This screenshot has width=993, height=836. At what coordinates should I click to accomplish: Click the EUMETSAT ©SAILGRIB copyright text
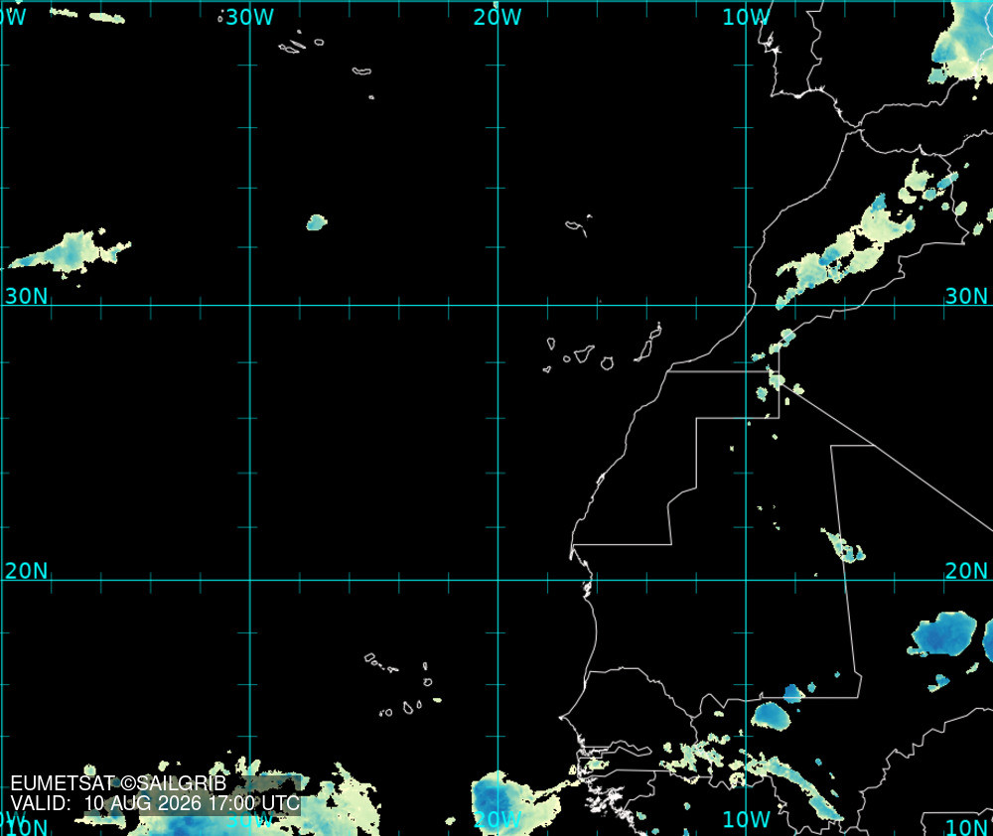(x=118, y=783)
